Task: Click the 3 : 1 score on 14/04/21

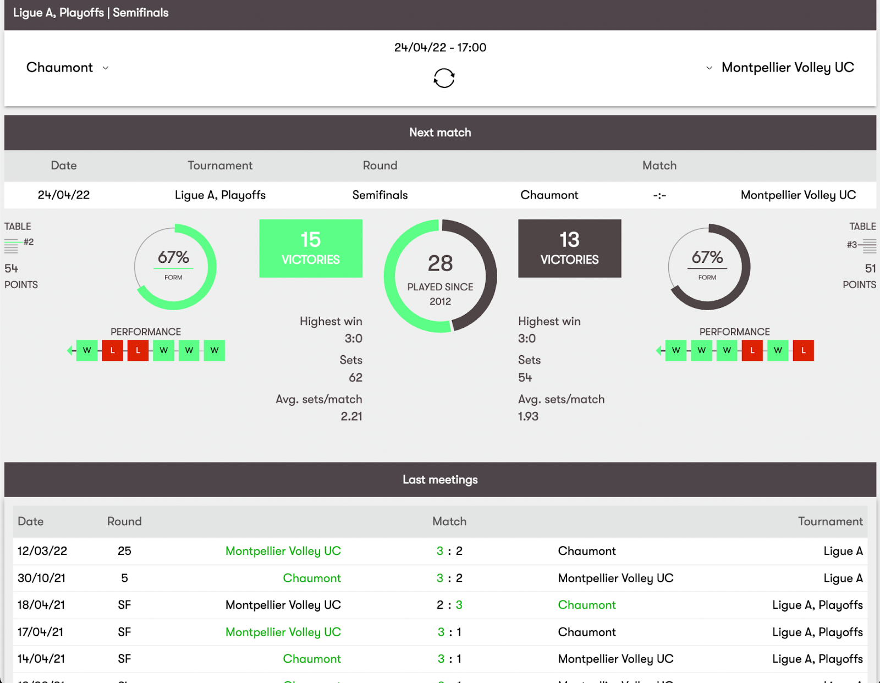Action: [449, 659]
